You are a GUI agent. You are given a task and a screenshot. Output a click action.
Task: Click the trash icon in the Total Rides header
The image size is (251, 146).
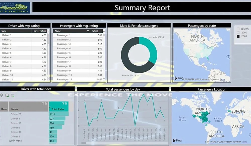tap(66, 103)
